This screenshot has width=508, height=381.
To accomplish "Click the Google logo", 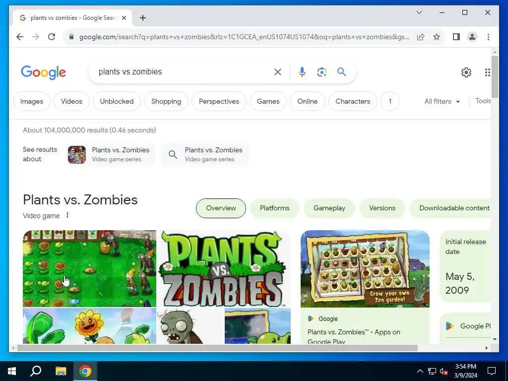I will point(44,72).
